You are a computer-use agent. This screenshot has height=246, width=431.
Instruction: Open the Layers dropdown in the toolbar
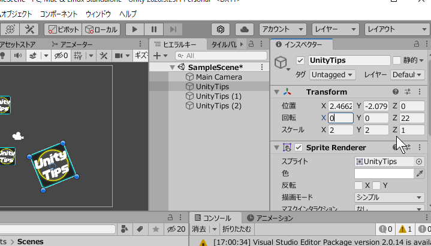336,29
